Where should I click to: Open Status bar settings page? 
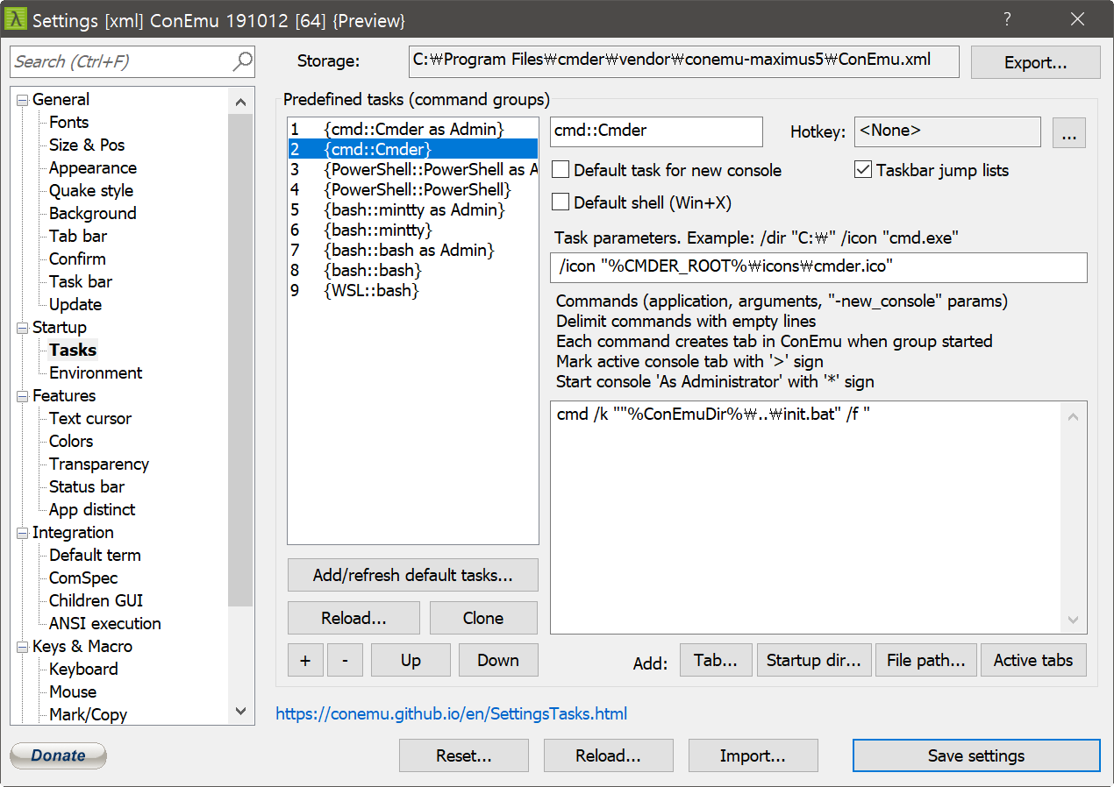click(87, 486)
